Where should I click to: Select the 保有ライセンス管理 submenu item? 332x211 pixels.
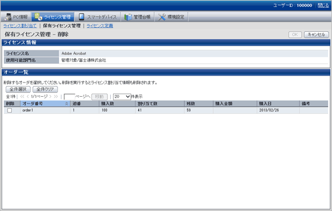point(61,26)
